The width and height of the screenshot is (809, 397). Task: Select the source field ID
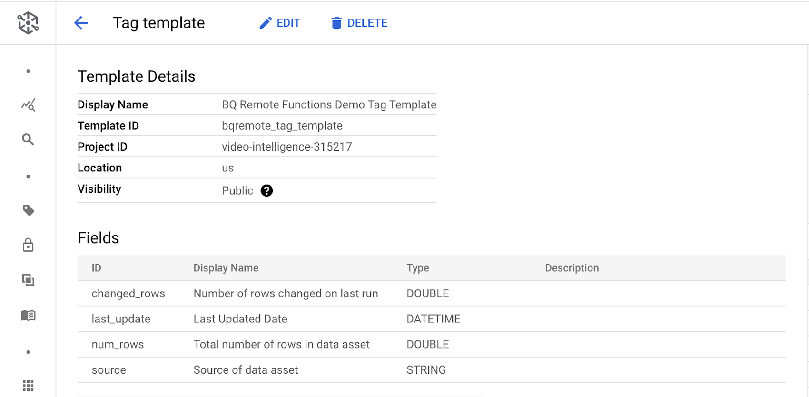tap(109, 370)
